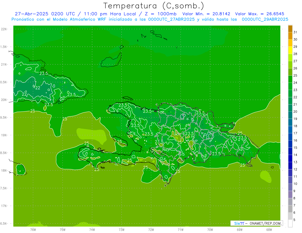Click the "Temperatura (C,somb.)" map title
This screenshot has width=302, height=233.
click(x=154, y=6)
